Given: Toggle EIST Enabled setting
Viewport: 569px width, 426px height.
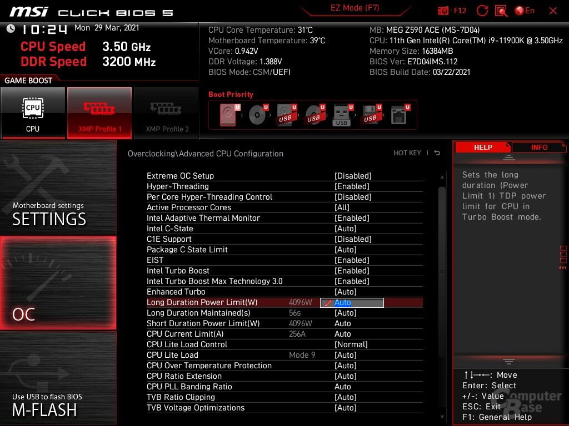Looking at the screenshot, I should [x=352, y=260].
